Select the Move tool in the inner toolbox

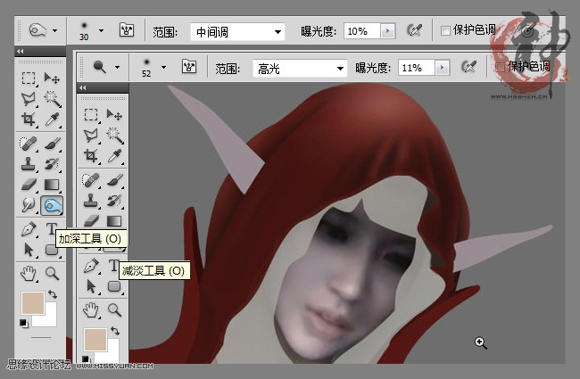tap(114, 115)
